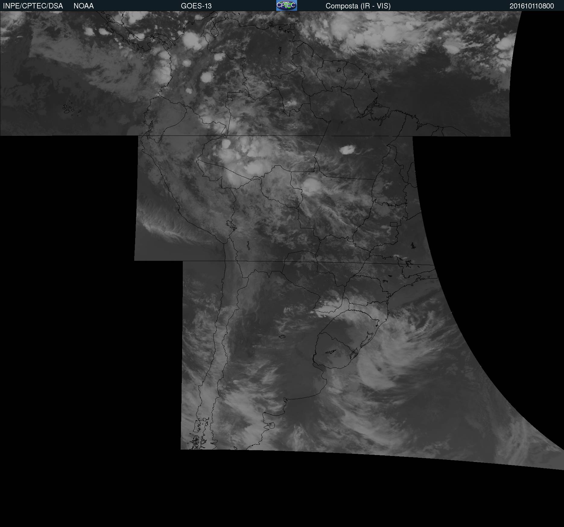Click the small square Distrito Federal outline
This screenshot has width=564, height=527.
click(393, 224)
